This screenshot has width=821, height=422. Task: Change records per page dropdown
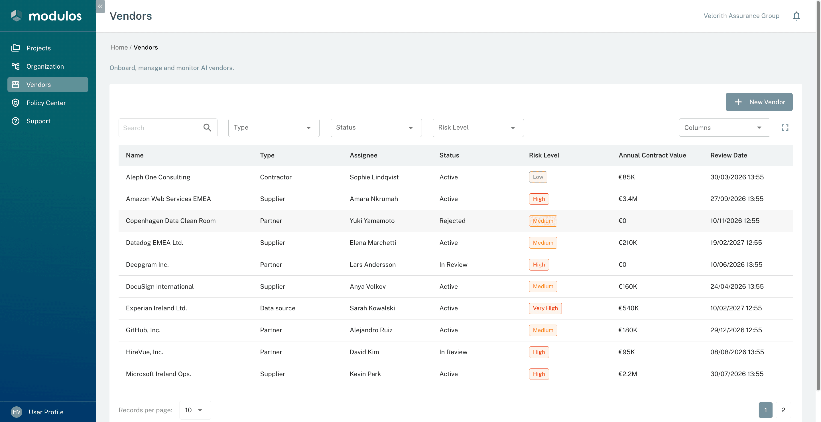tap(195, 410)
